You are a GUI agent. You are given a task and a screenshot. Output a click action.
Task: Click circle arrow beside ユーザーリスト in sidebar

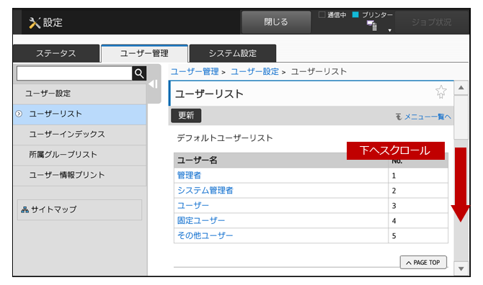coord(19,114)
